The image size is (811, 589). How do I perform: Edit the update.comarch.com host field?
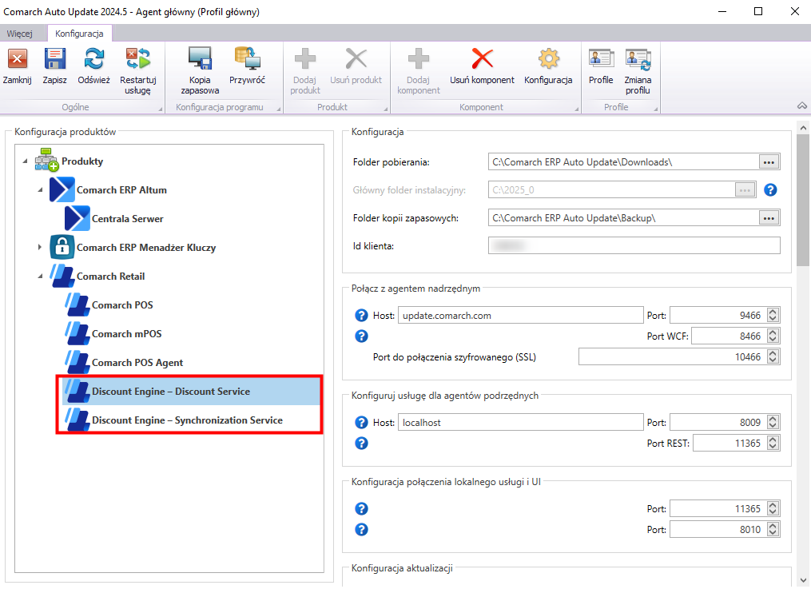pos(520,316)
